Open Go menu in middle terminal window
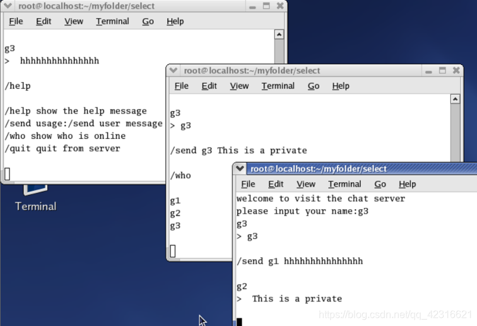Viewport: 477px width, 326px height. pyautogui.click(x=314, y=86)
